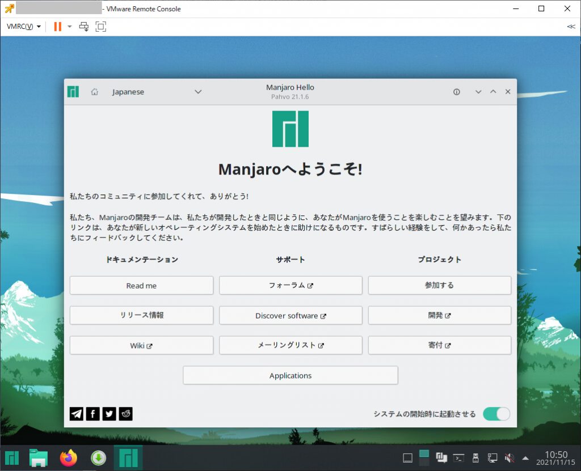
Task: Open リリース情報 release notes
Action: 141,316
